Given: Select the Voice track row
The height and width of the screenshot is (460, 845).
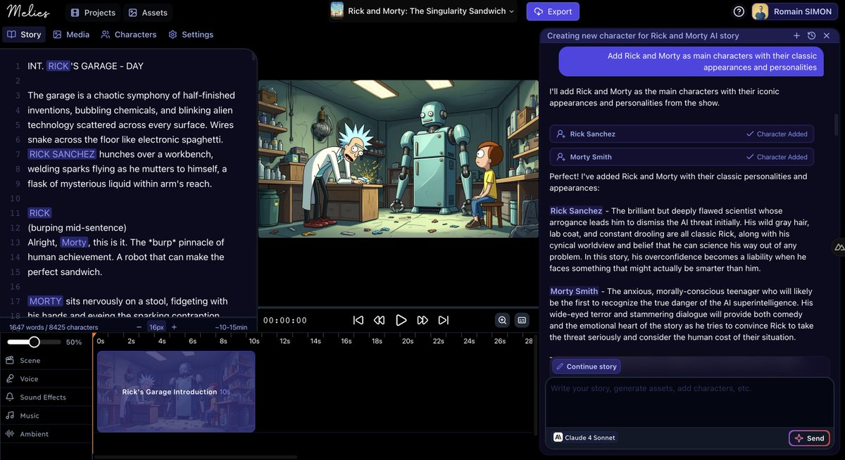Looking at the screenshot, I should click(46, 378).
